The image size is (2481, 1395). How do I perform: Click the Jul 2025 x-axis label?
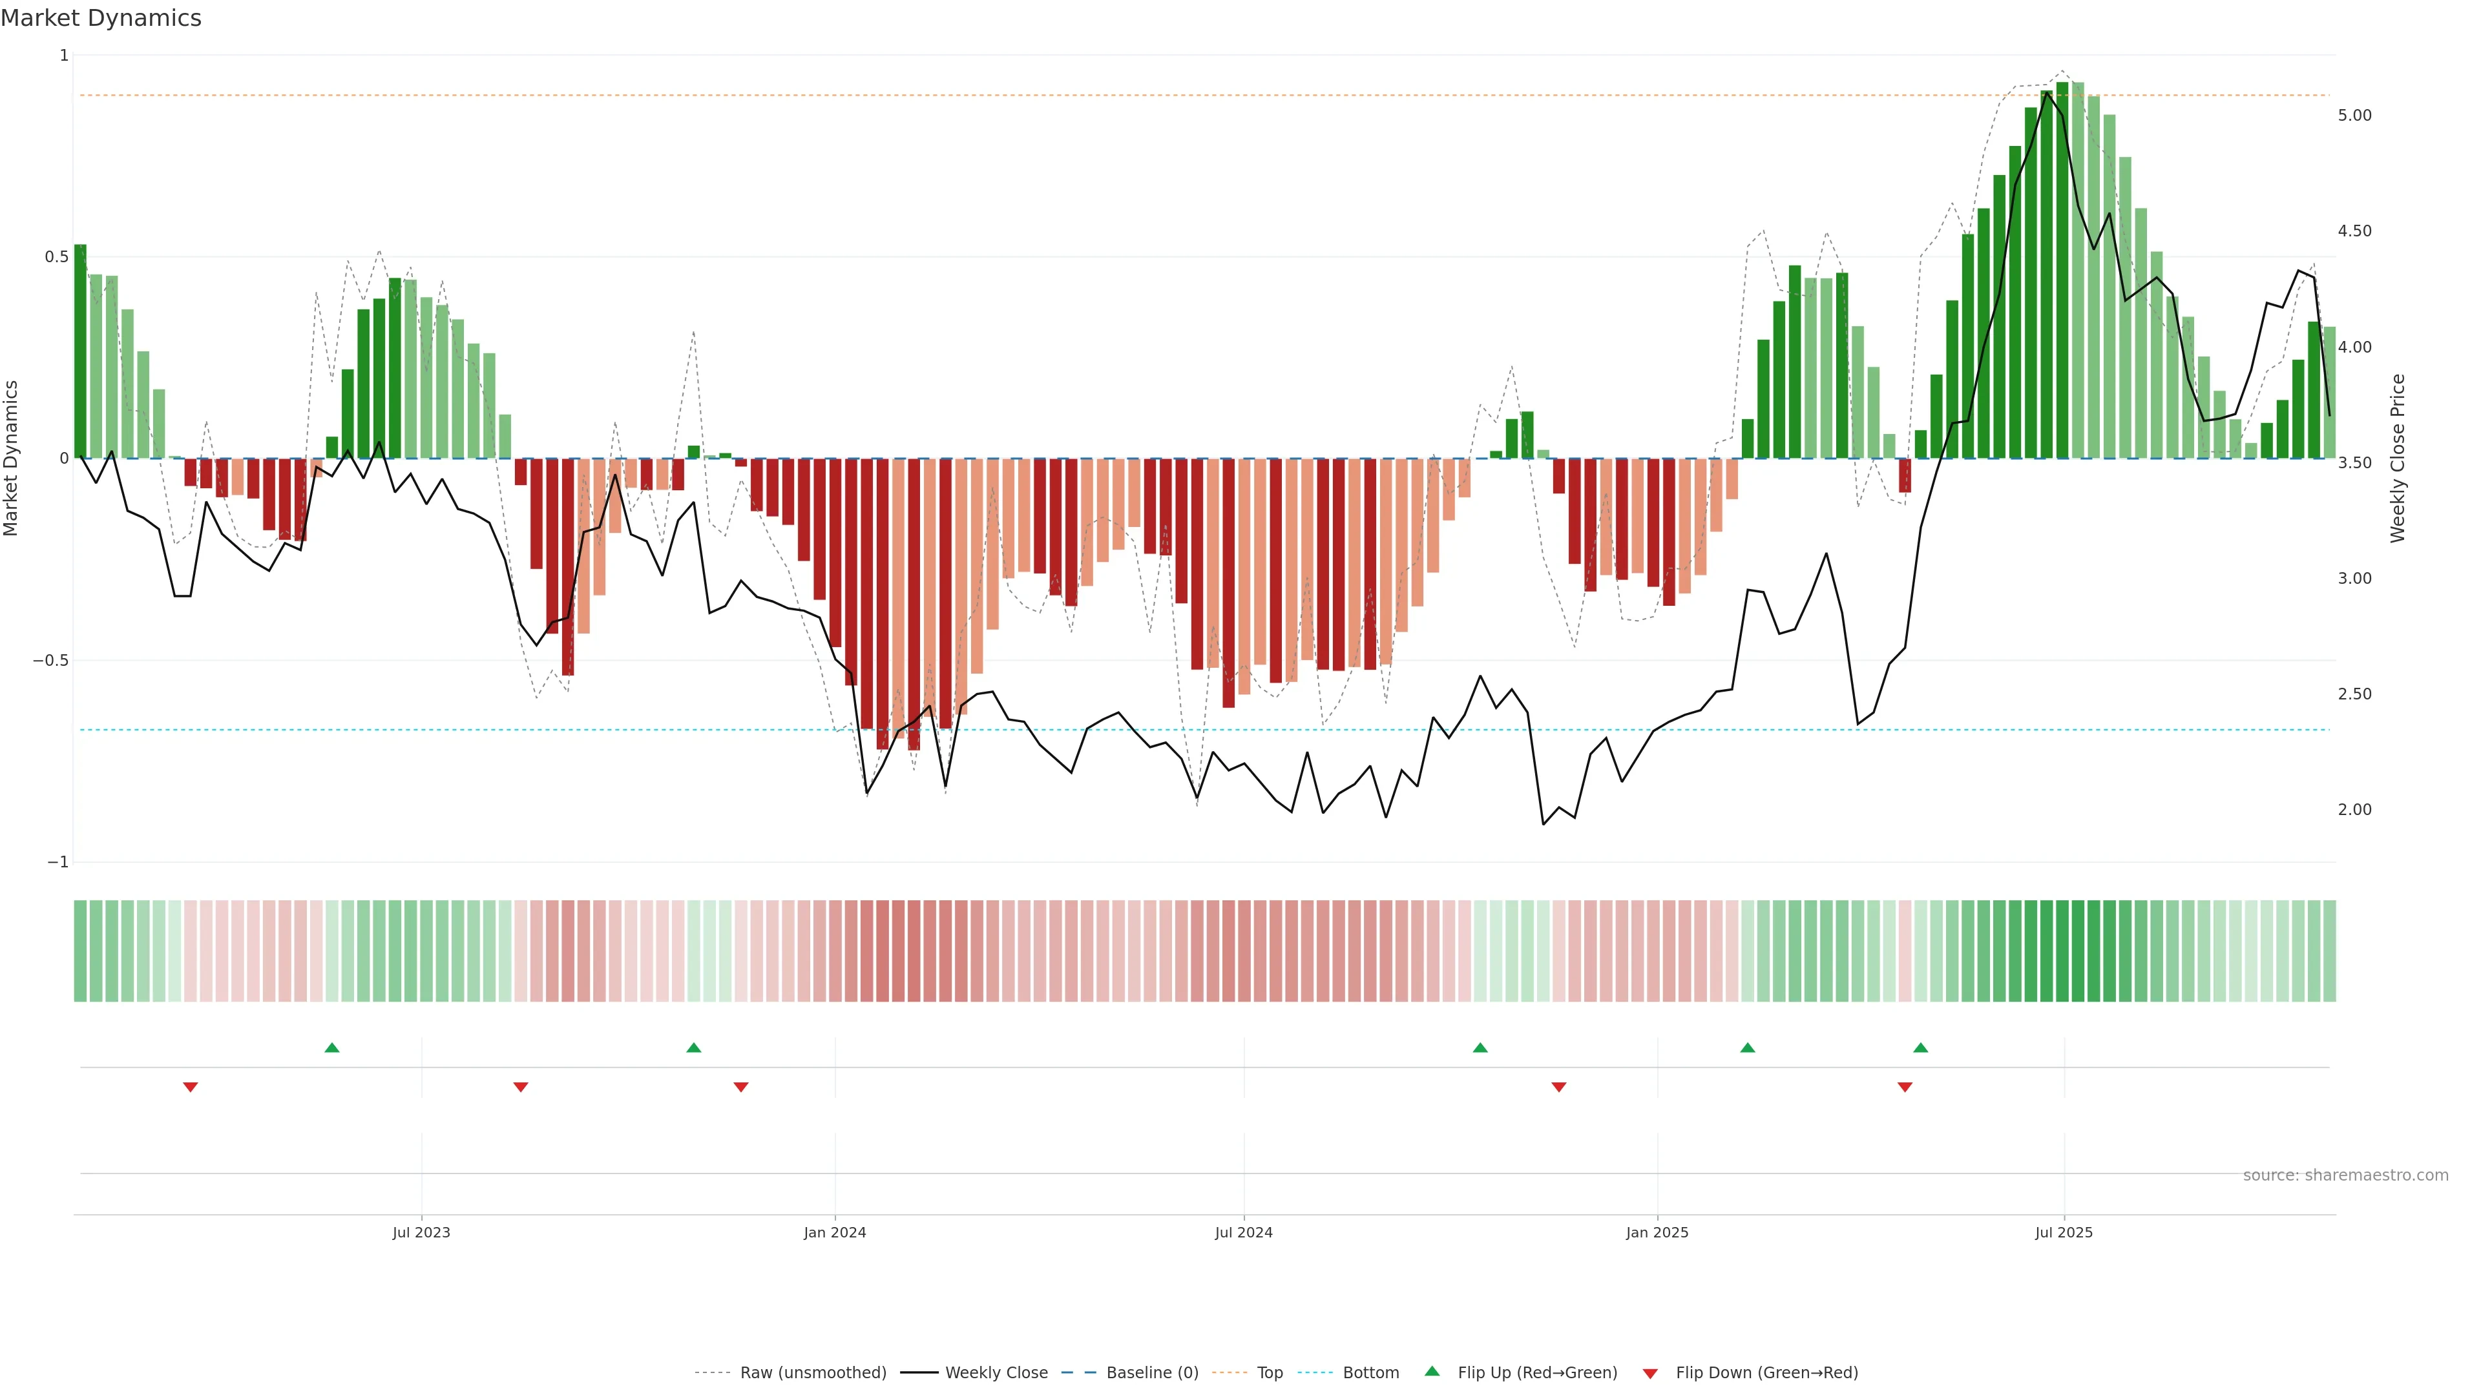point(2064,1232)
